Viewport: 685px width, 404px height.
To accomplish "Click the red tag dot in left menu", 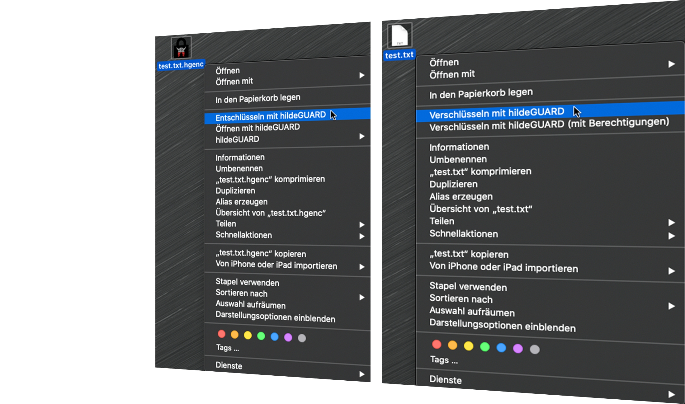I will point(221,334).
